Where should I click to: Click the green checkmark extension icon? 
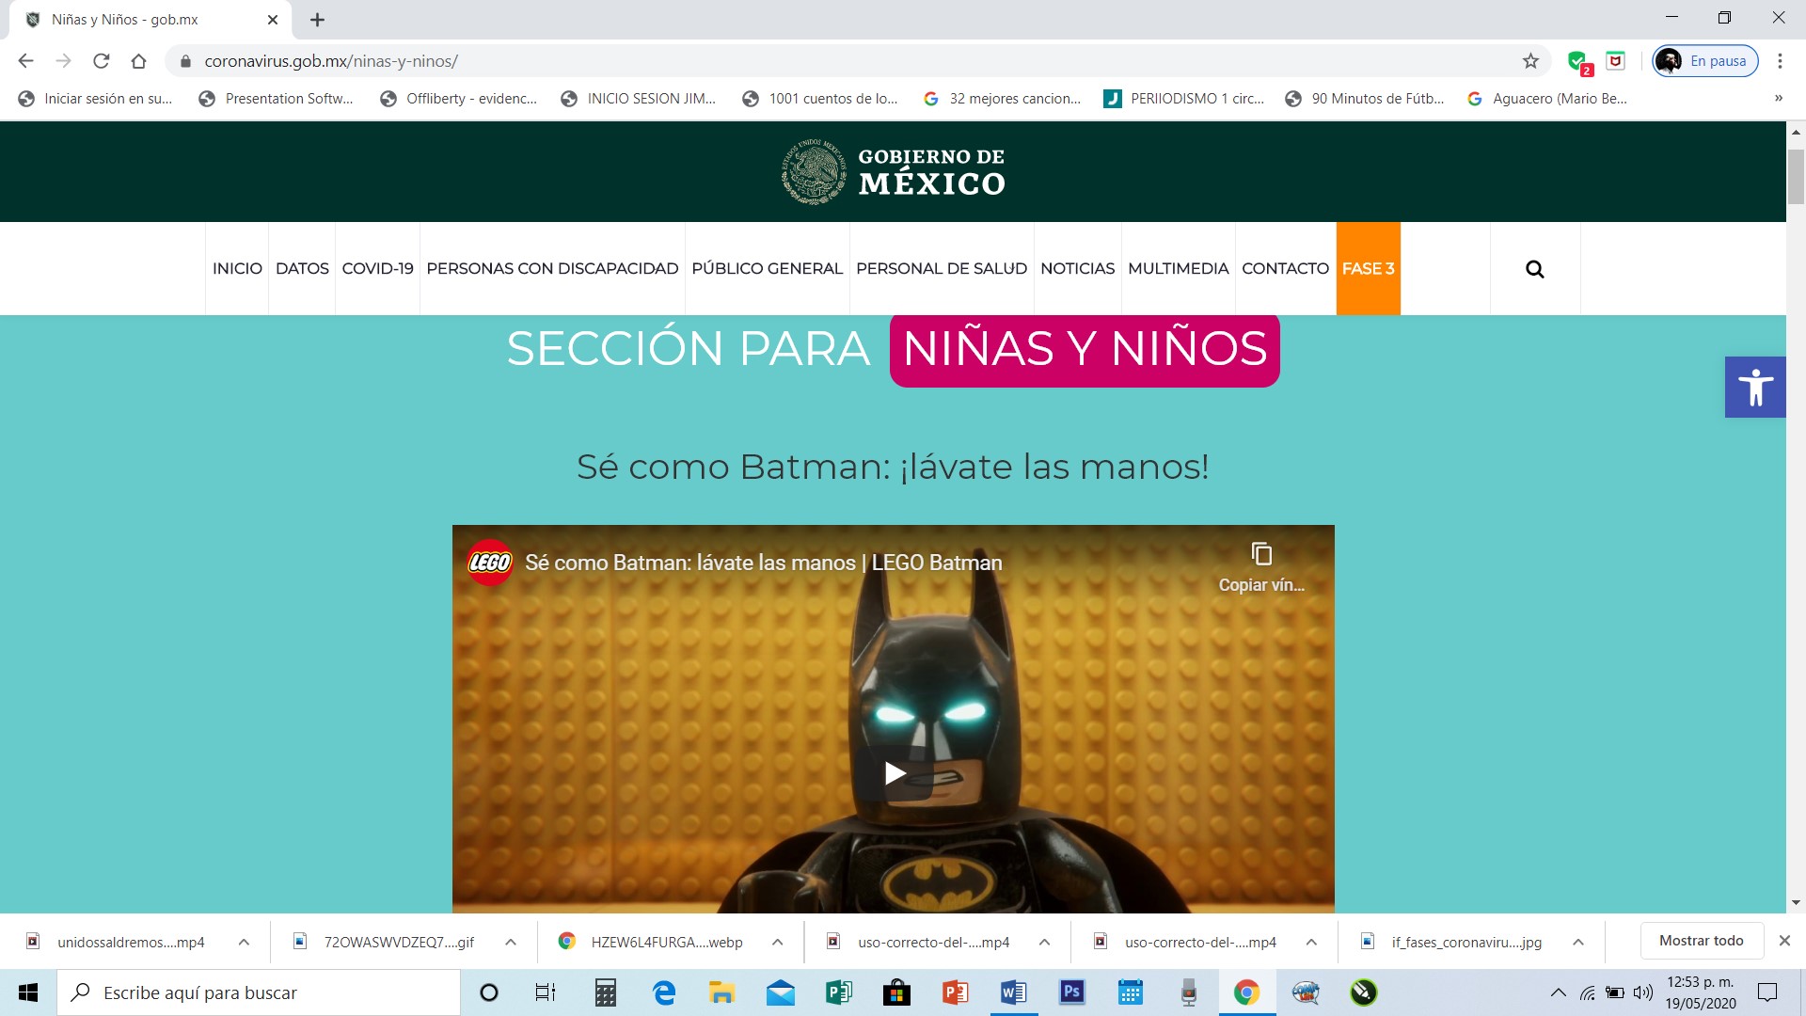[x=1578, y=61]
